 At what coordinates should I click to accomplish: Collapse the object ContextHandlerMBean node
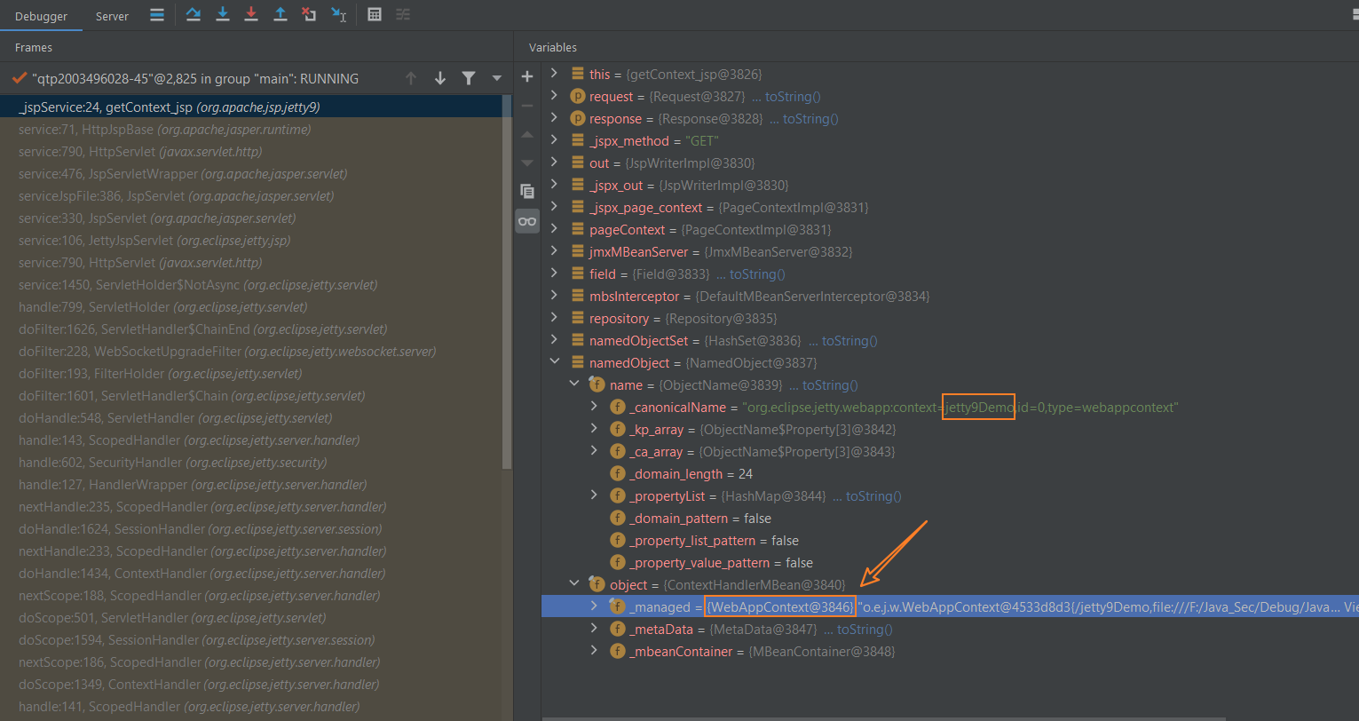coord(575,584)
